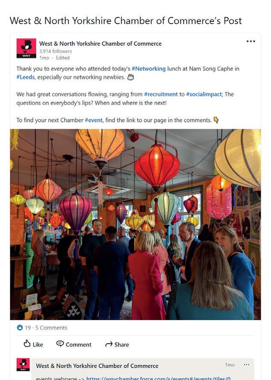This screenshot has height=380, width=271.
Task: Click the WNY Chamber logo avatar on post
Action: click(26, 48)
